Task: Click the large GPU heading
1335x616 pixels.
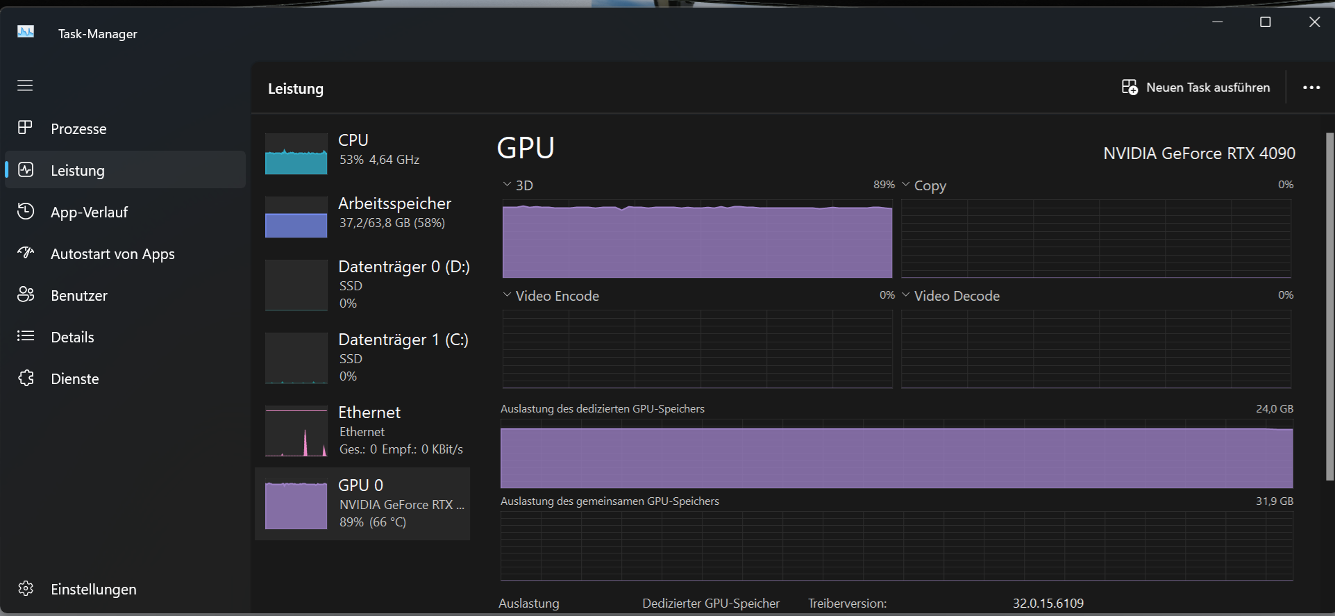Action: click(526, 148)
